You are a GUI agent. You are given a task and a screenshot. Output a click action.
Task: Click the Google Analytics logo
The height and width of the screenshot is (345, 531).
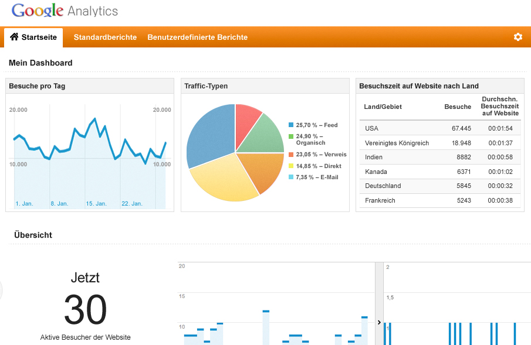[x=65, y=11]
